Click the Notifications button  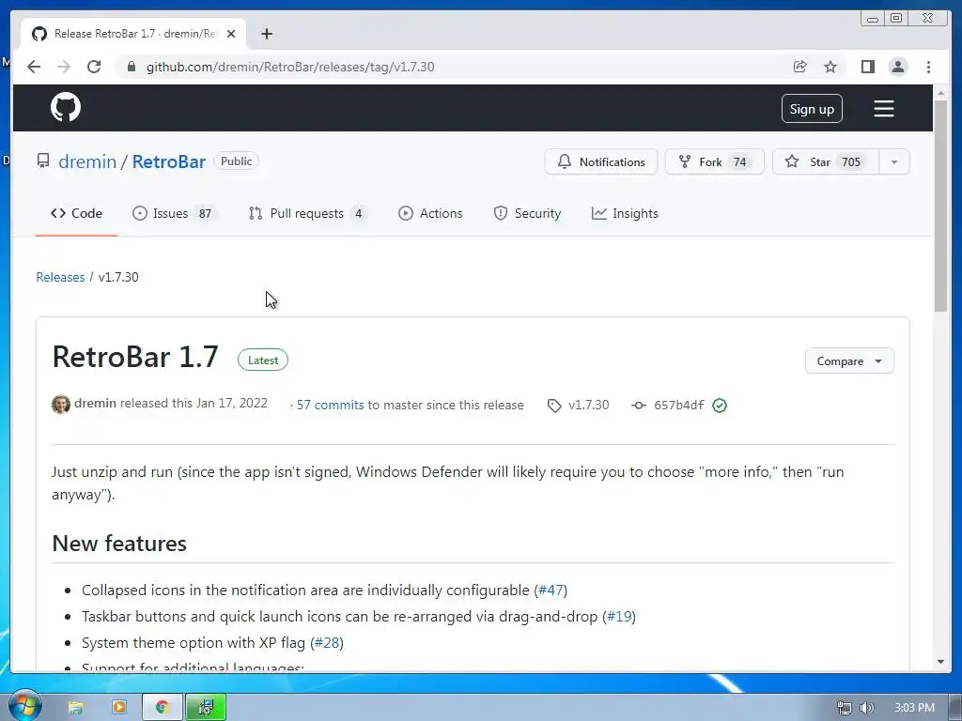click(600, 161)
